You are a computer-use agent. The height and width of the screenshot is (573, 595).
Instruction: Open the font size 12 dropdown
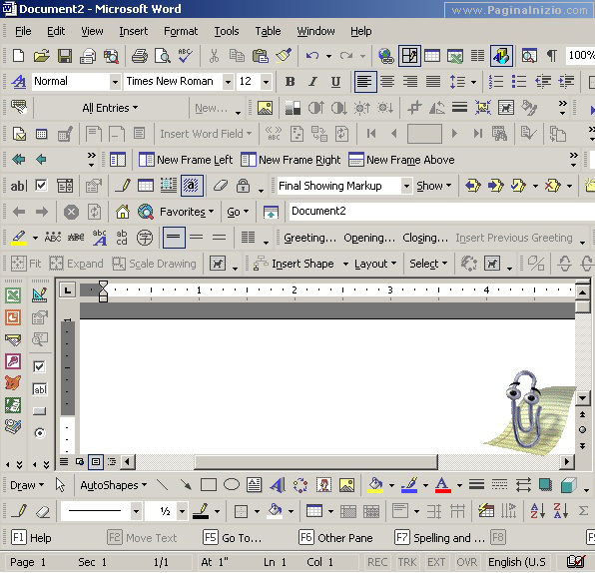(266, 82)
